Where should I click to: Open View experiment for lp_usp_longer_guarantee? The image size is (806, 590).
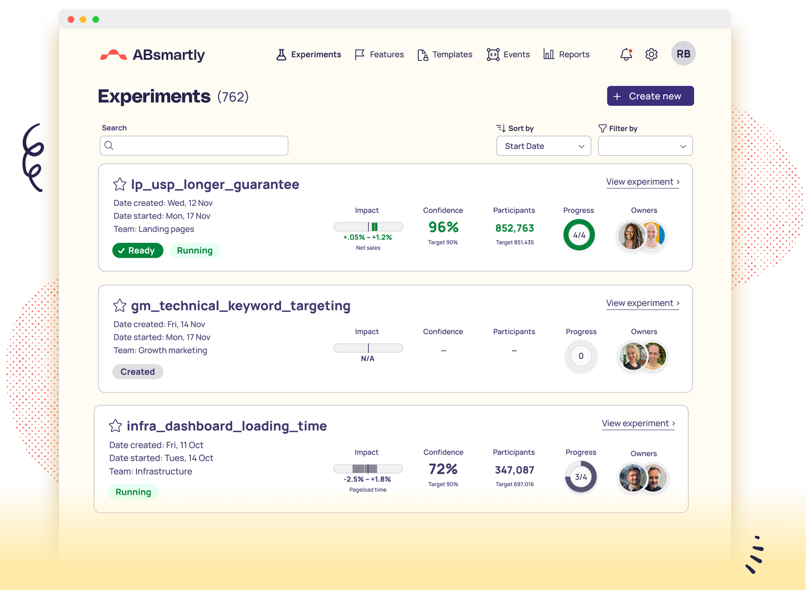[642, 182]
